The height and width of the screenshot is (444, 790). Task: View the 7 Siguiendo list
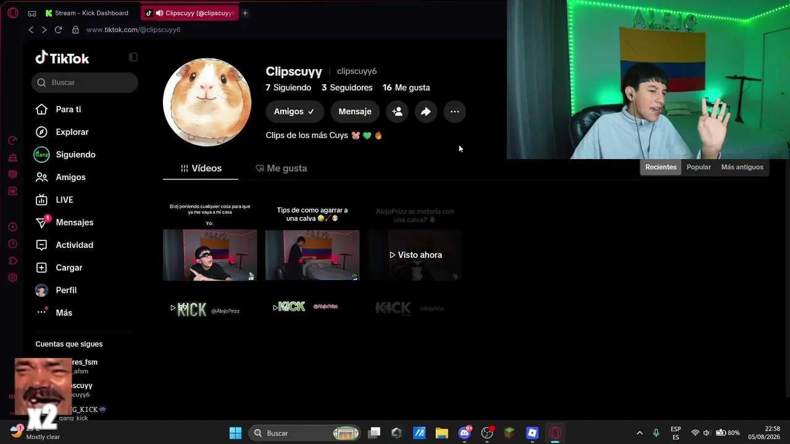(x=288, y=88)
